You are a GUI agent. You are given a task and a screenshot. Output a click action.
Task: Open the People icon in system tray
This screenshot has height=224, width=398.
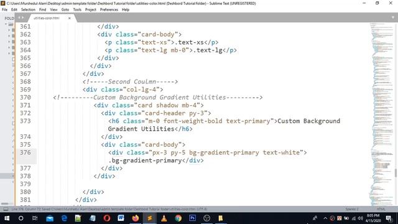[315, 218]
